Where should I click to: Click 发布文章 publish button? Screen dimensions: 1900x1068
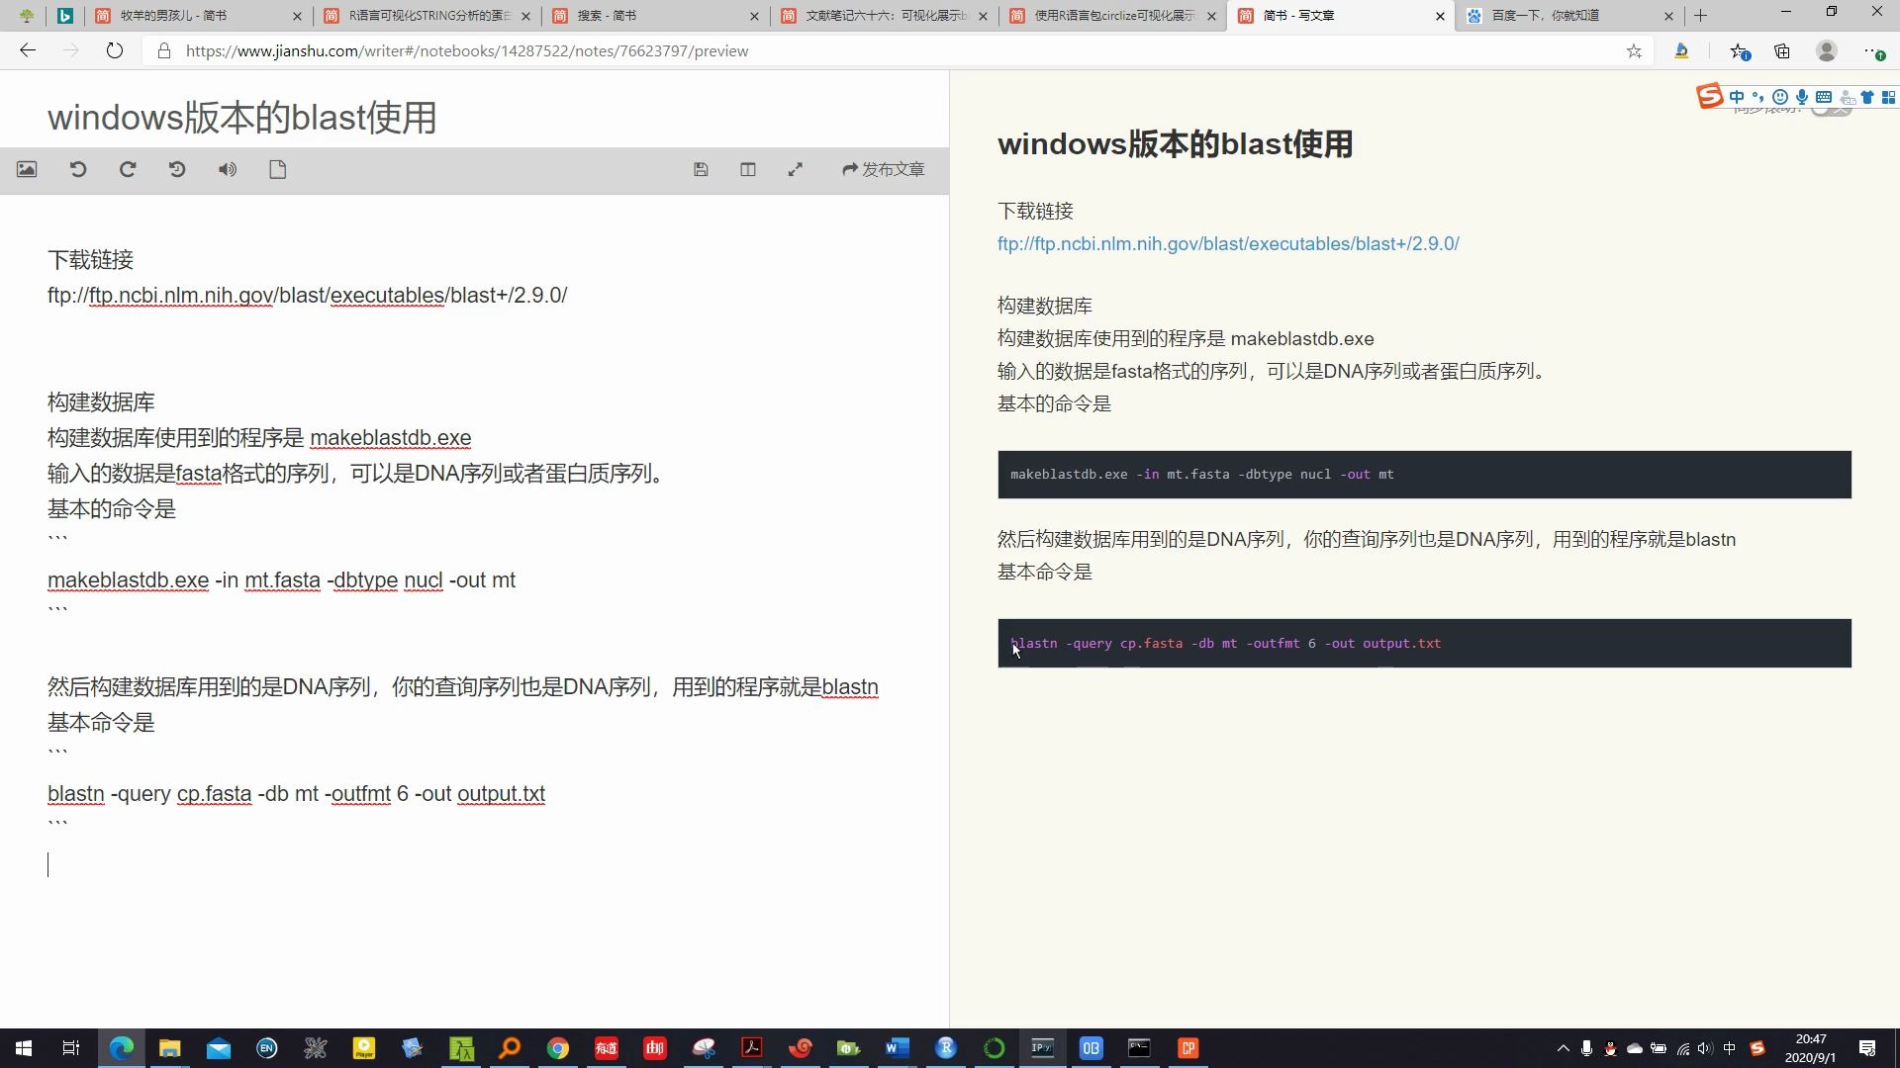coord(883,169)
